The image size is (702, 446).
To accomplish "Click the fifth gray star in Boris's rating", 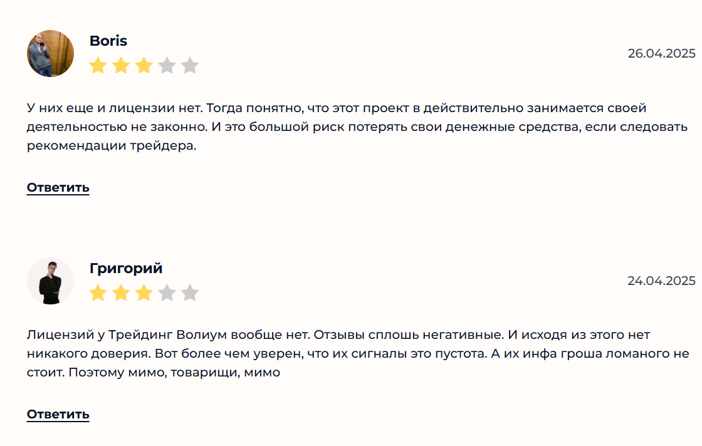I will [190, 65].
